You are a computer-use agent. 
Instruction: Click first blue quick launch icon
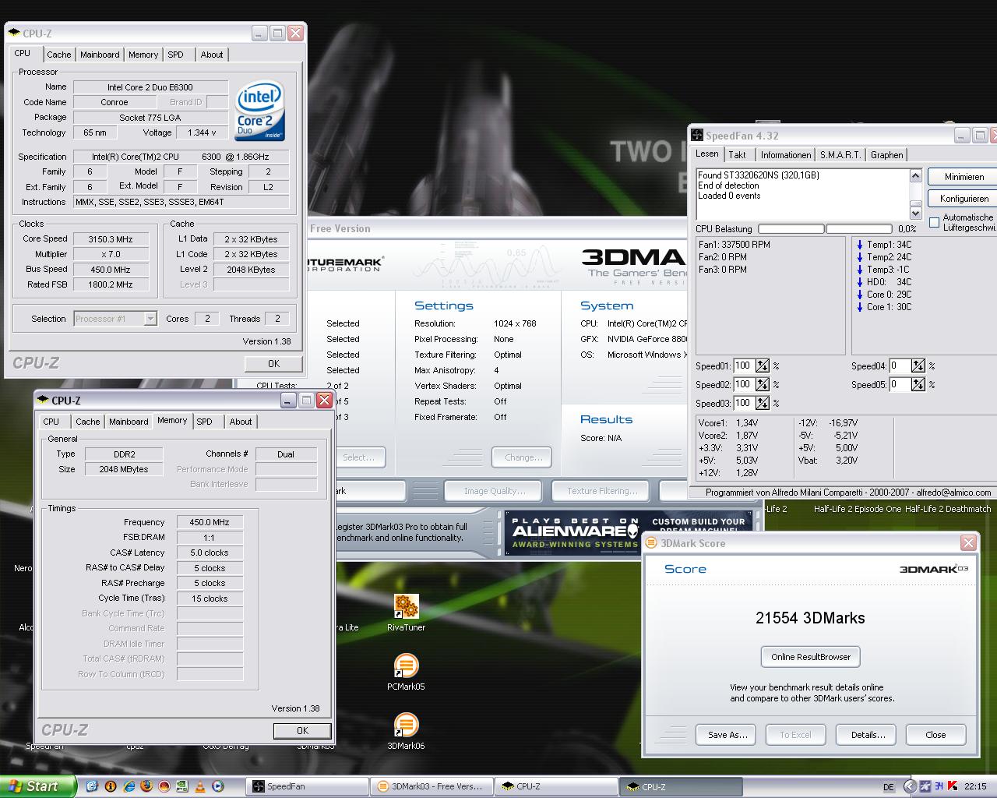(x=93, y=786)
